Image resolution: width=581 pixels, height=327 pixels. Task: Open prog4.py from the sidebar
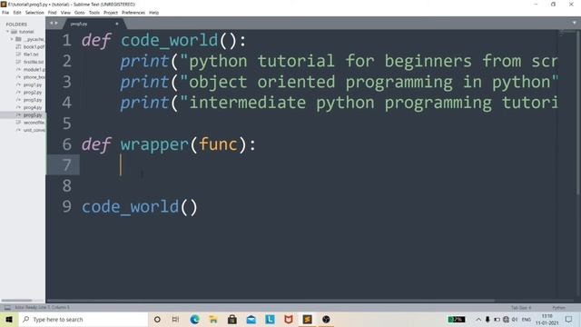click(33, 107)
